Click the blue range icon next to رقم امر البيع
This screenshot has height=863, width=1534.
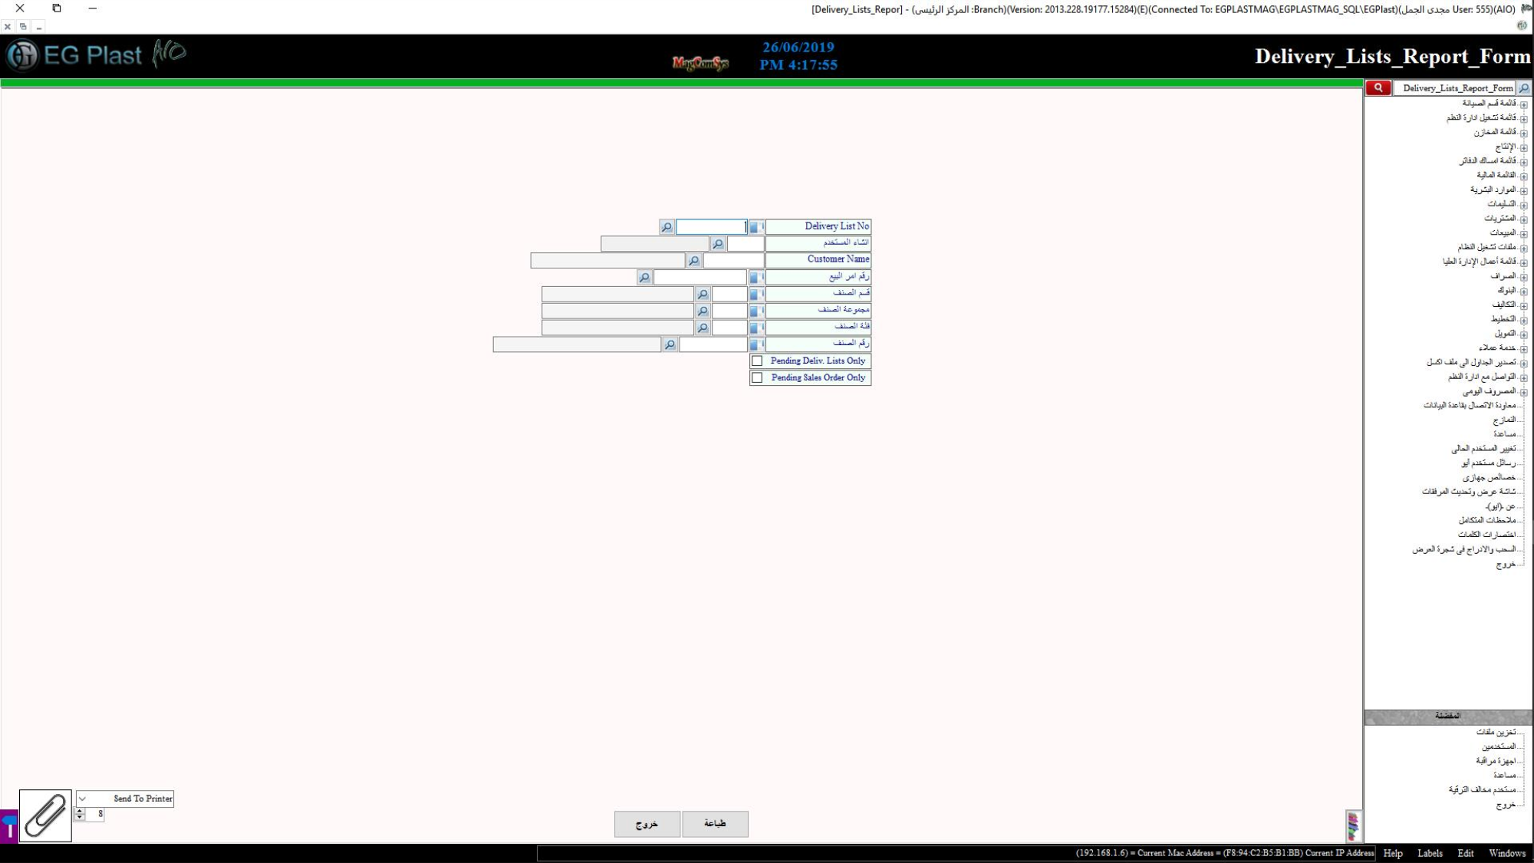tap(756, 278)
